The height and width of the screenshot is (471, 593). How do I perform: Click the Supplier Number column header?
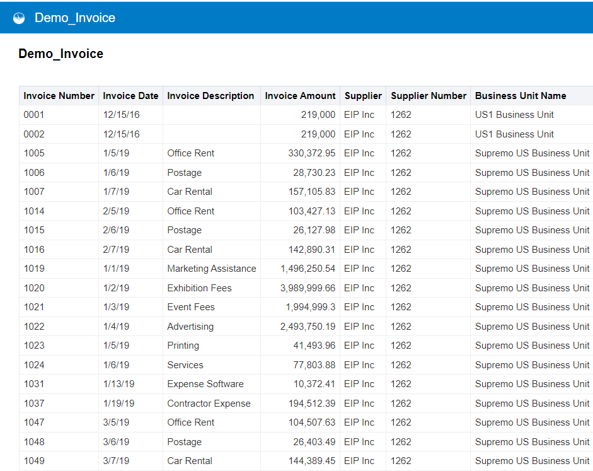pos(429,96)
